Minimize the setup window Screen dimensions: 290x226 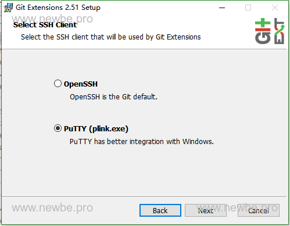[222, 8]
